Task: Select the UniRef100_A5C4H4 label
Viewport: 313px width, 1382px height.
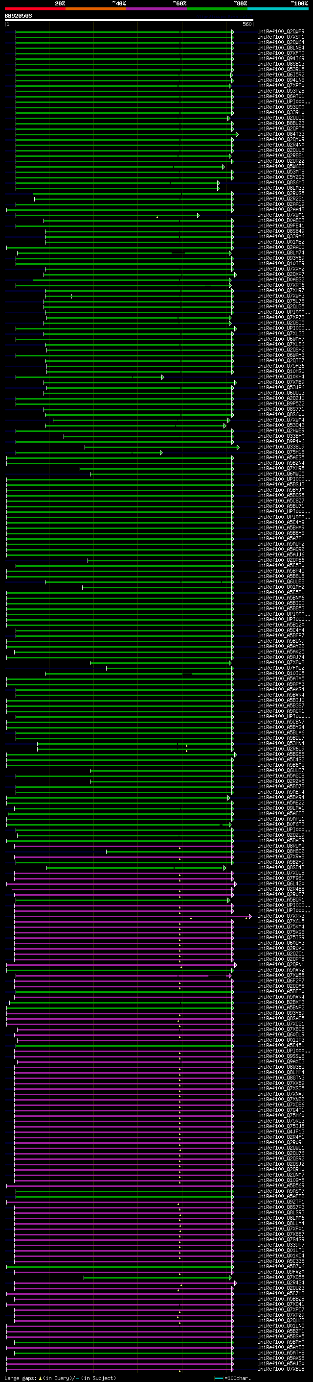Action: pyautogui.click(x=281, y=630)
